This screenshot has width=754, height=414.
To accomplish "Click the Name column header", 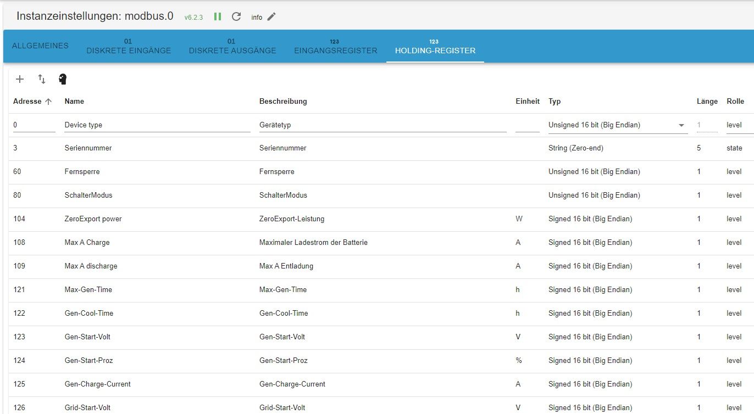I will click(74, 102).
